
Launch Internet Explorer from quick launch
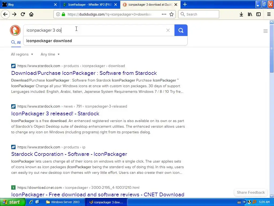tap(31, 202)
